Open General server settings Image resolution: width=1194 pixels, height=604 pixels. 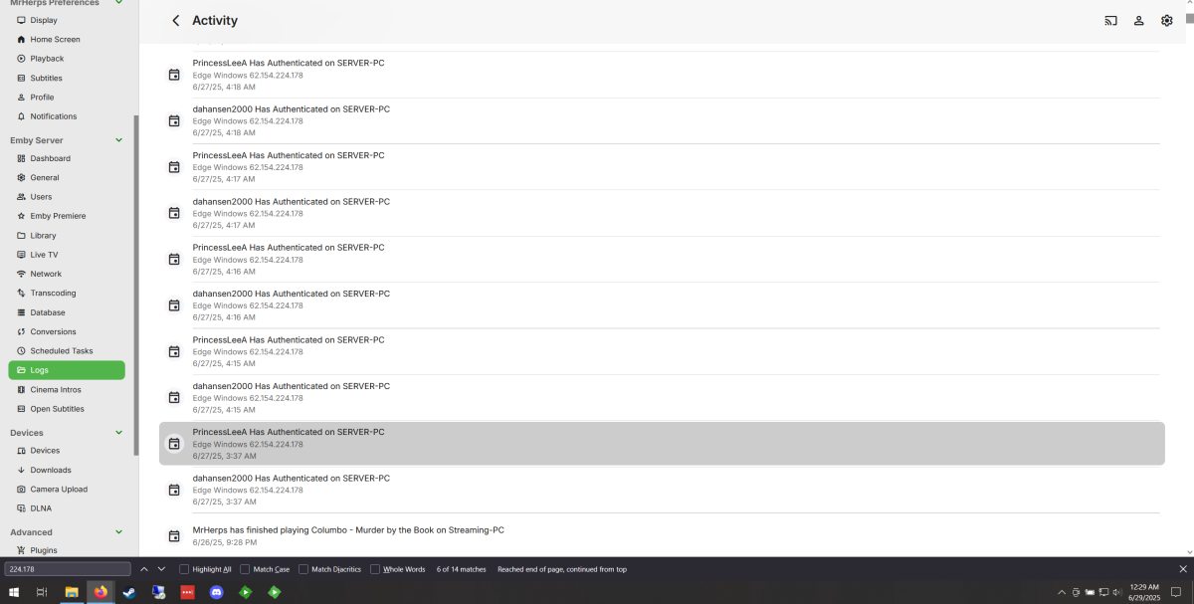pos(67,177)
